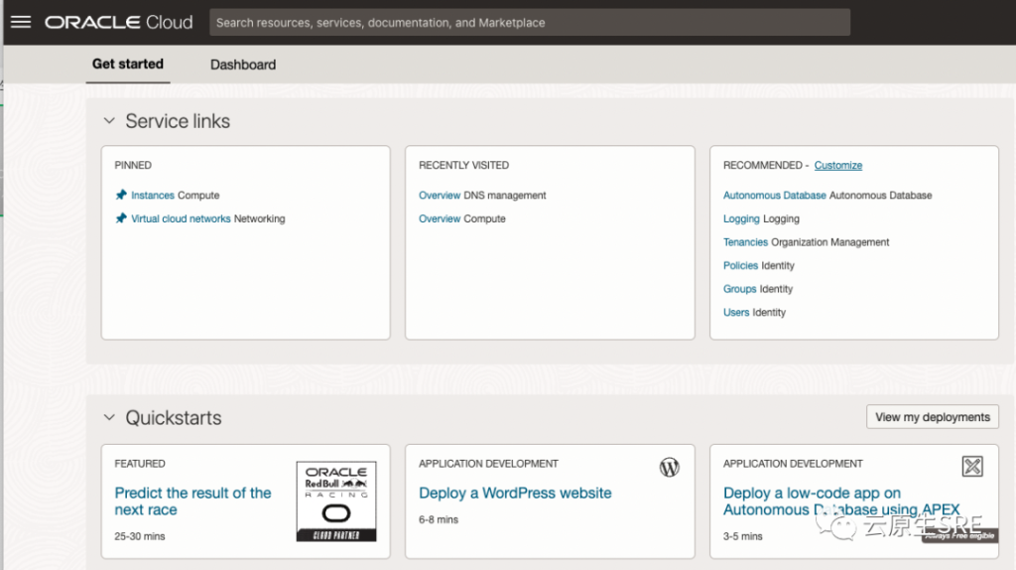Screen dimensions: 1016x570
Task: Open Overview Compute link
Action: (440, 218)
